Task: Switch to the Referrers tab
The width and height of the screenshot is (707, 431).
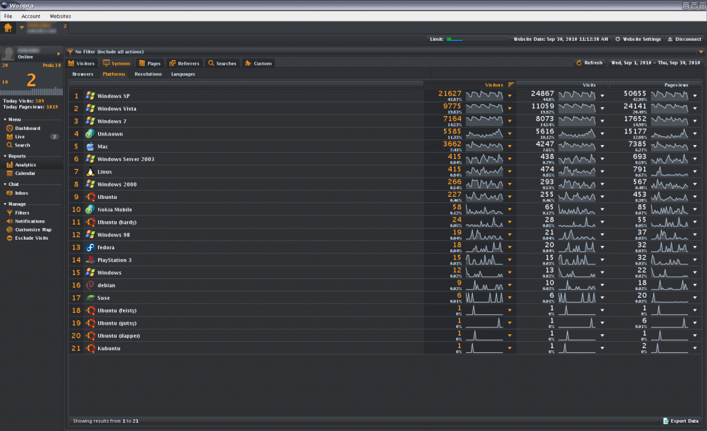Action: [x=184, y=63]
